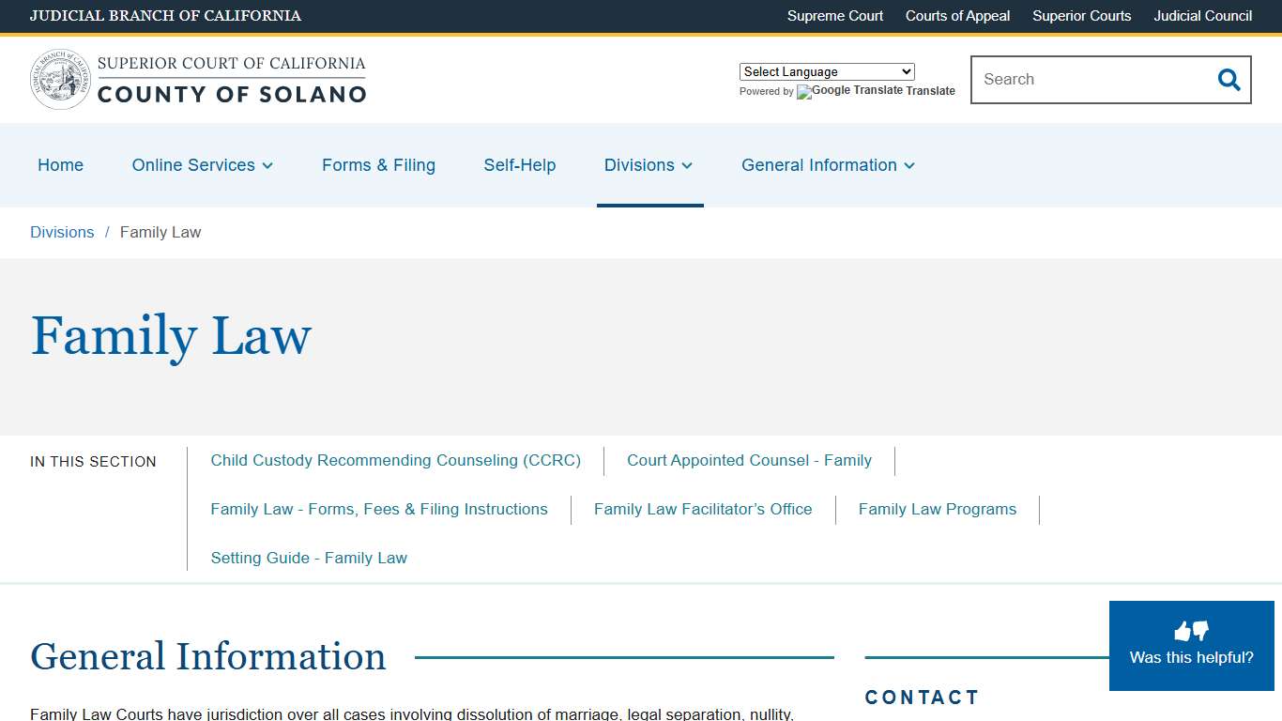The width and height of the screenshot is (1282, 721).
Task: Select the Self-Help menu item
Action: tap(520, 165)
